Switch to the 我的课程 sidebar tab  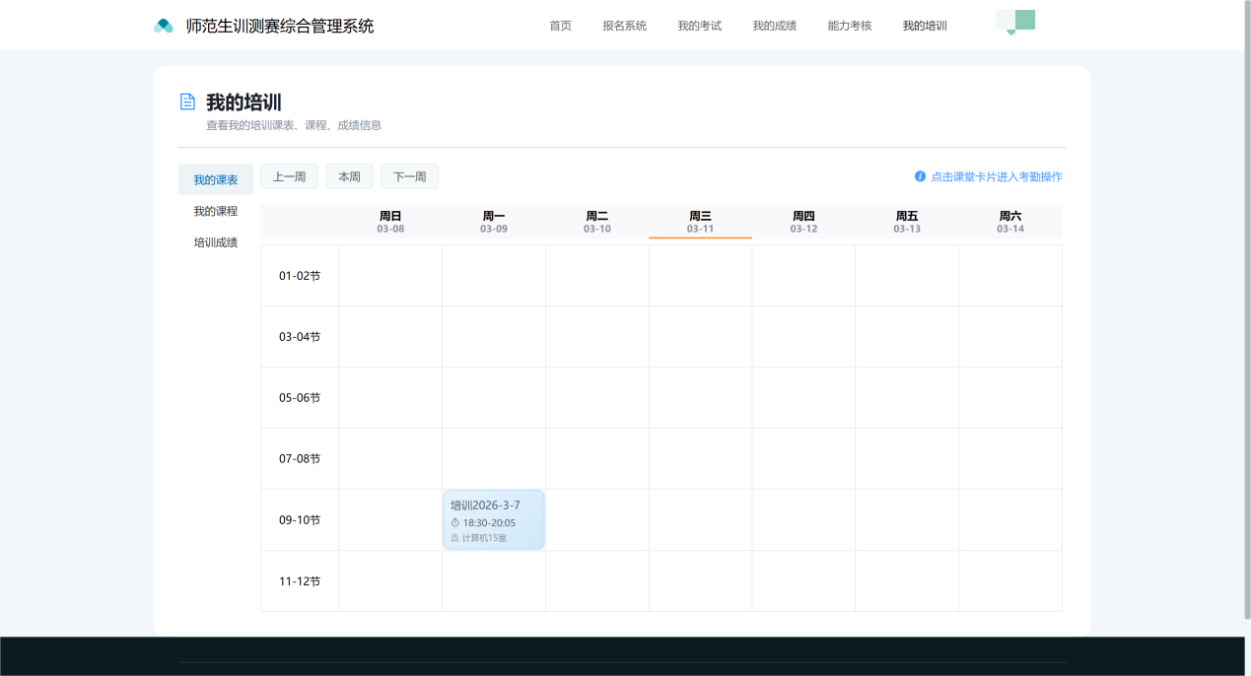(x=216, y=211)
